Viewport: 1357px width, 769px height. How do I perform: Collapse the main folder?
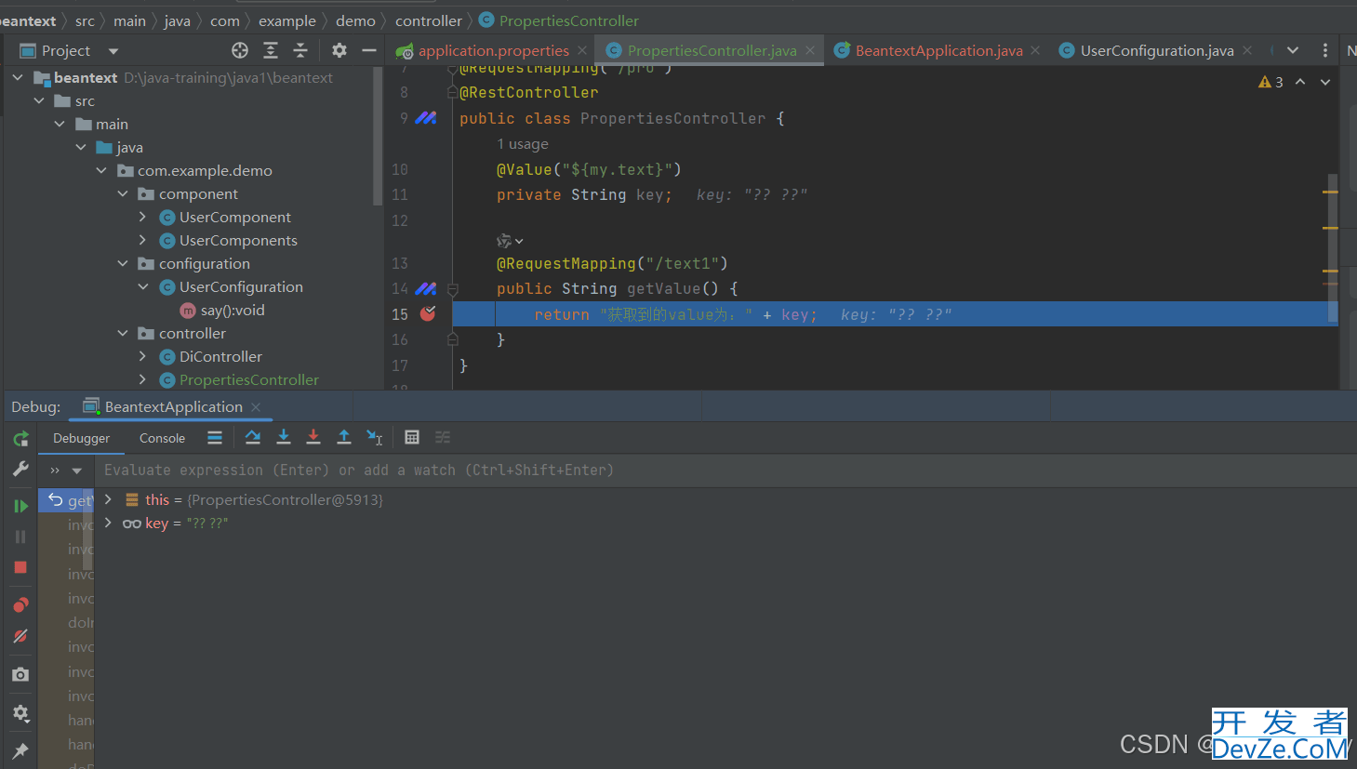[x=60, y=124]
